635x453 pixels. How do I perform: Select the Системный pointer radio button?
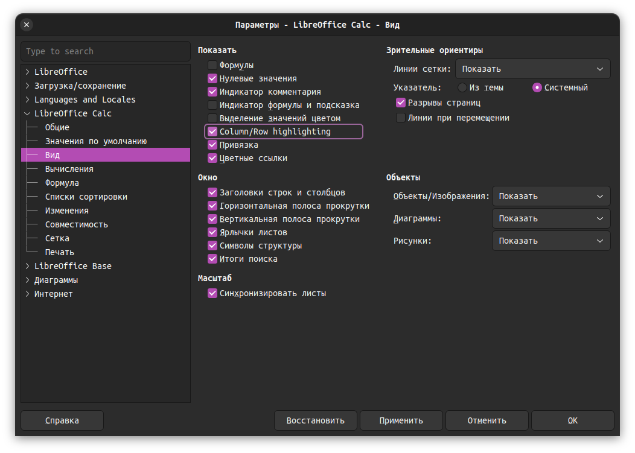tap(537, 87)
